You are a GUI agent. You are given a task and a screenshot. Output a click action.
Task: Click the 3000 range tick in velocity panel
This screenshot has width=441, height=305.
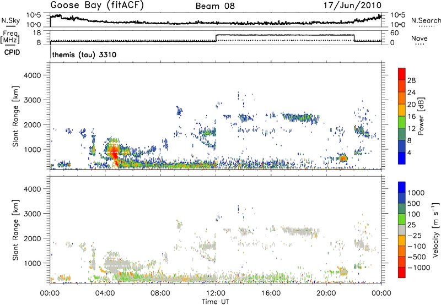coord(32,214)
